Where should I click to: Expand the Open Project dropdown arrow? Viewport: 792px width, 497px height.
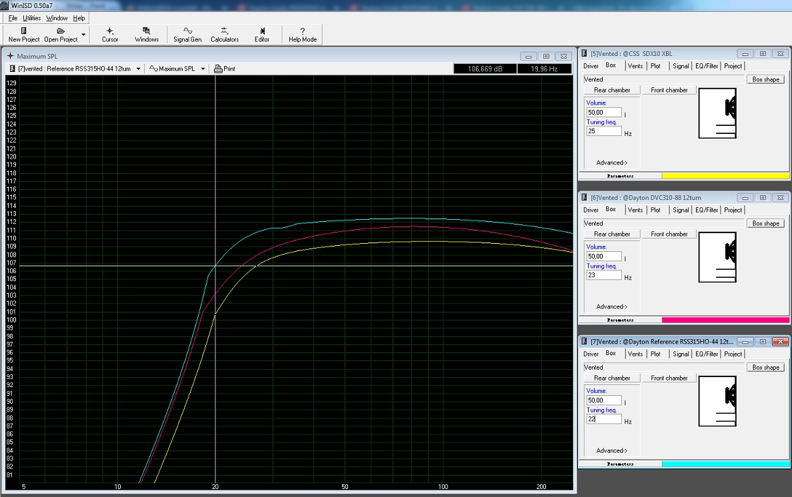(x=83, y=34)
